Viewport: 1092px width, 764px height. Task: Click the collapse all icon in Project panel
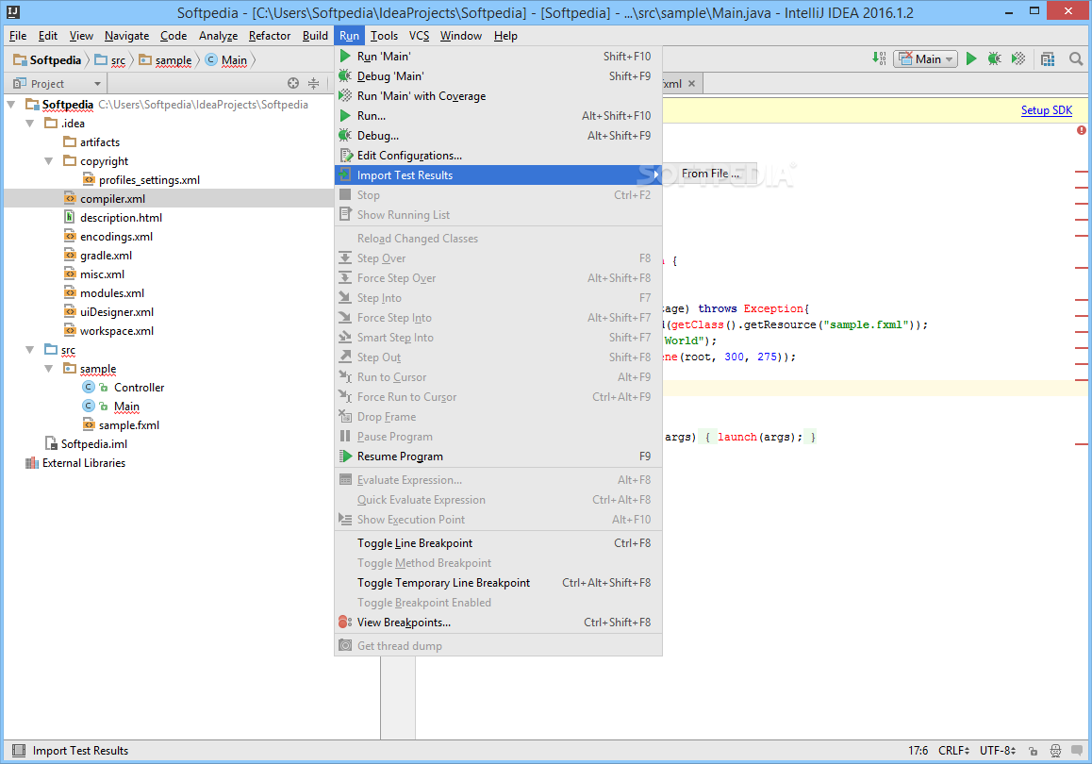pos(313,84)
